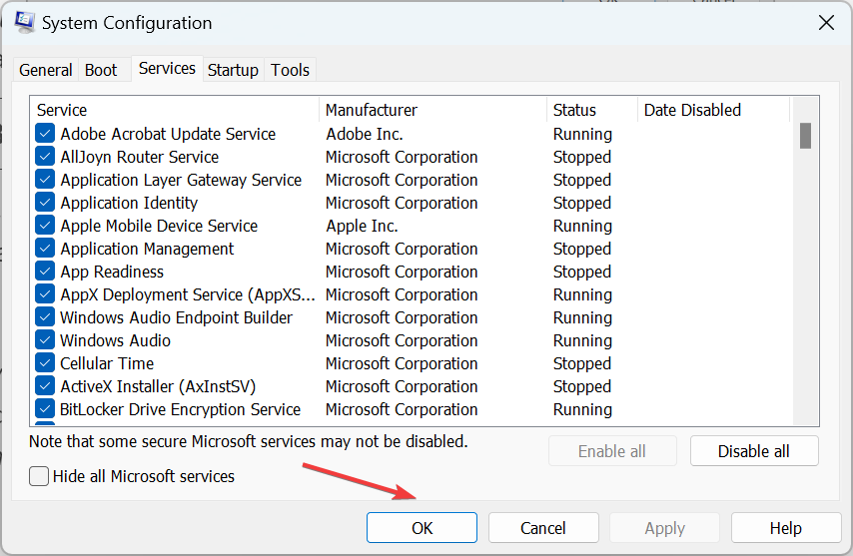Sort by the Manufacturer column header

click(x=433, y=110)
